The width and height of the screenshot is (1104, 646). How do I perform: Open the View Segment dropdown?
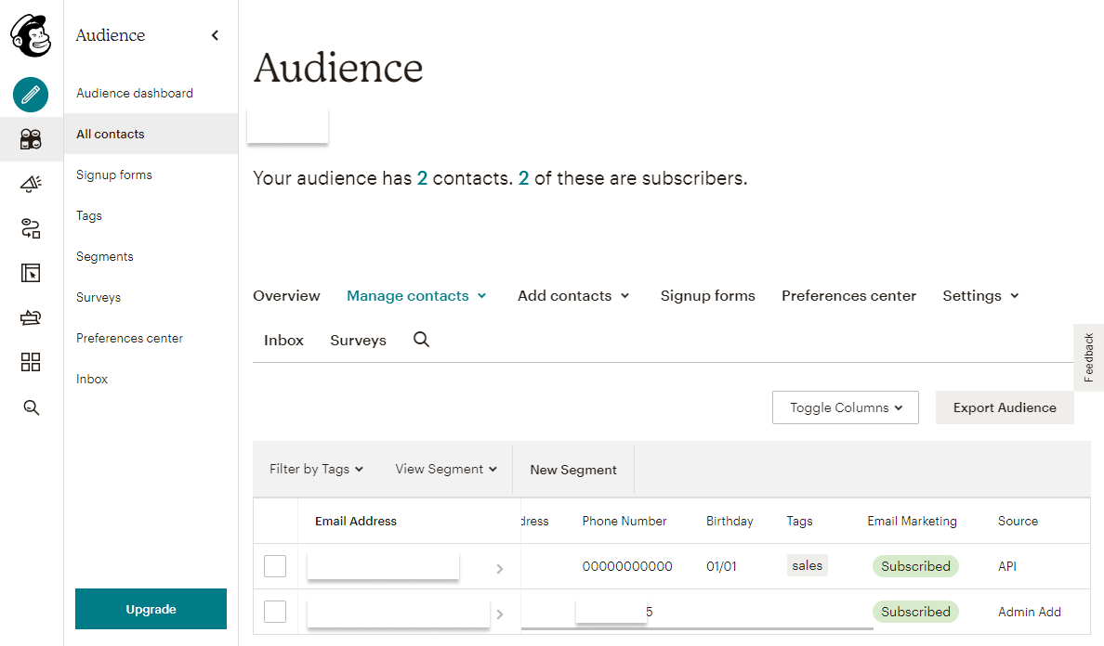(x=446, y=469)
